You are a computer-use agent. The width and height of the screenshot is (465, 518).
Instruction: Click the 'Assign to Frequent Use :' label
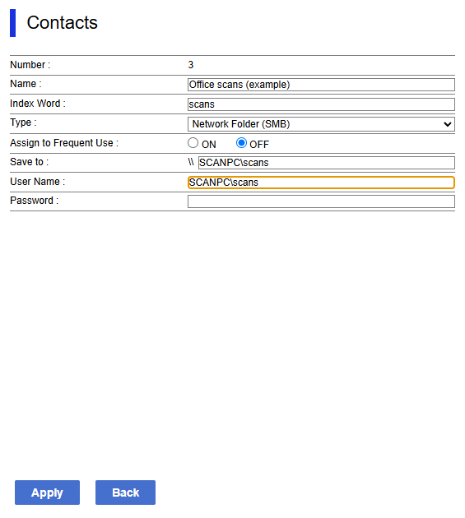point(64,143)
